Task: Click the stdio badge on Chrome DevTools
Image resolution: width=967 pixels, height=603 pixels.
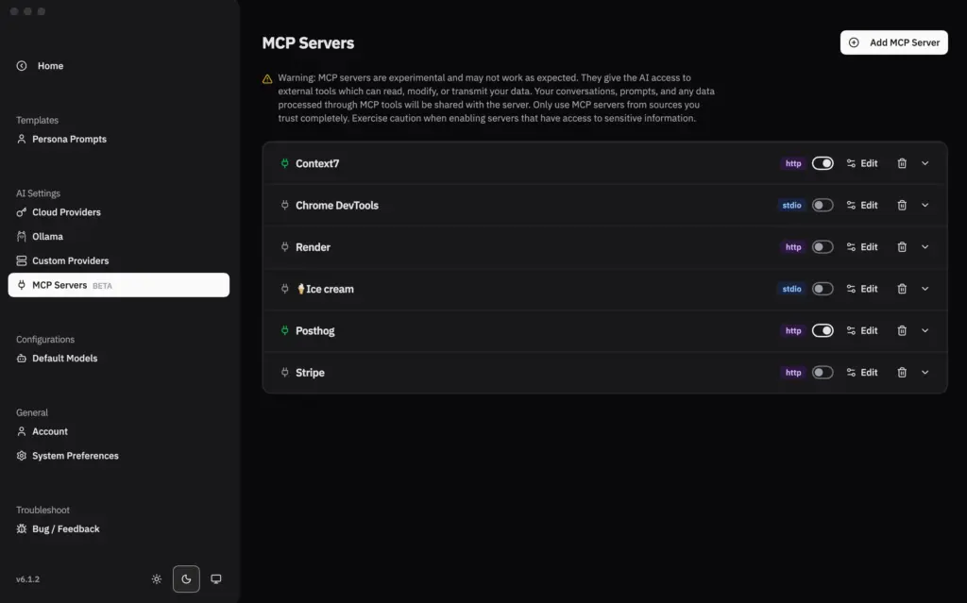Action: pyautogui.click(x=791, y=205)
